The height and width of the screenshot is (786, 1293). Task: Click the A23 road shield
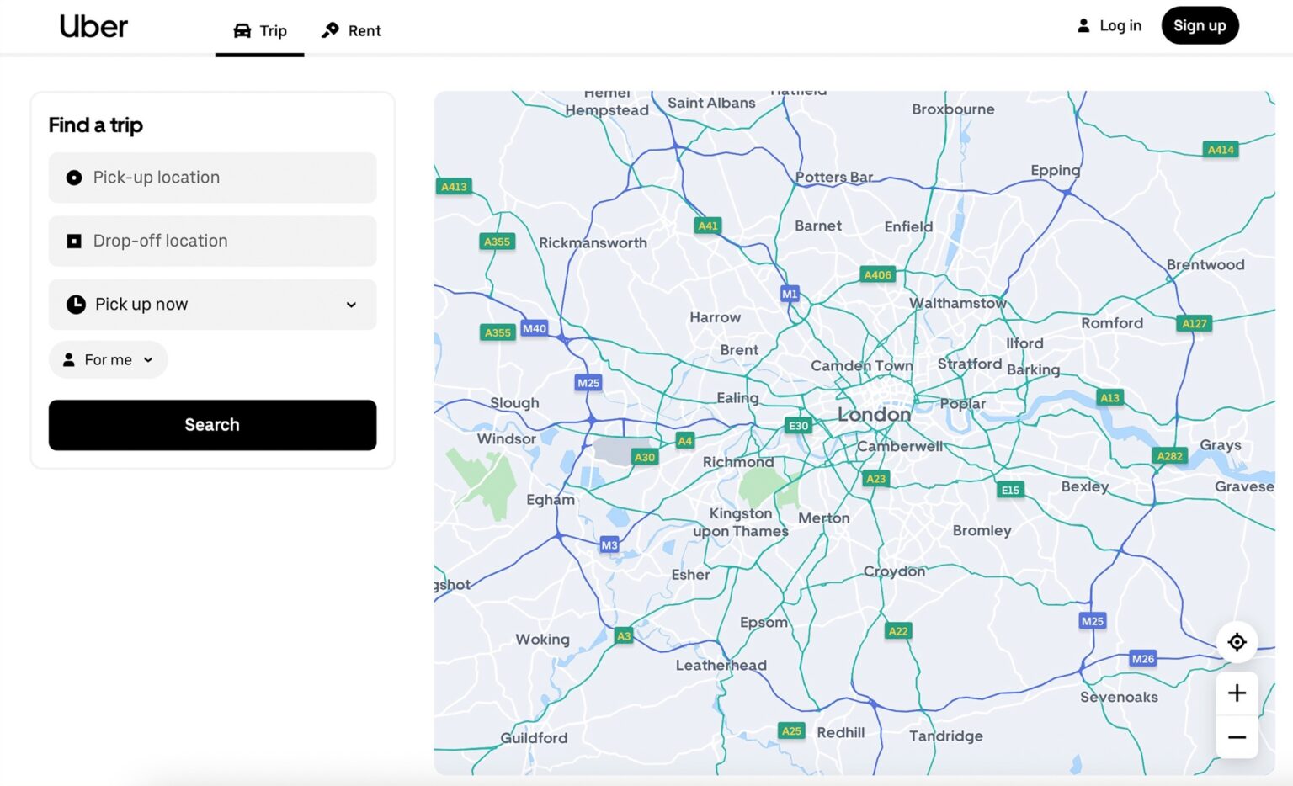(x=876, y=479)
